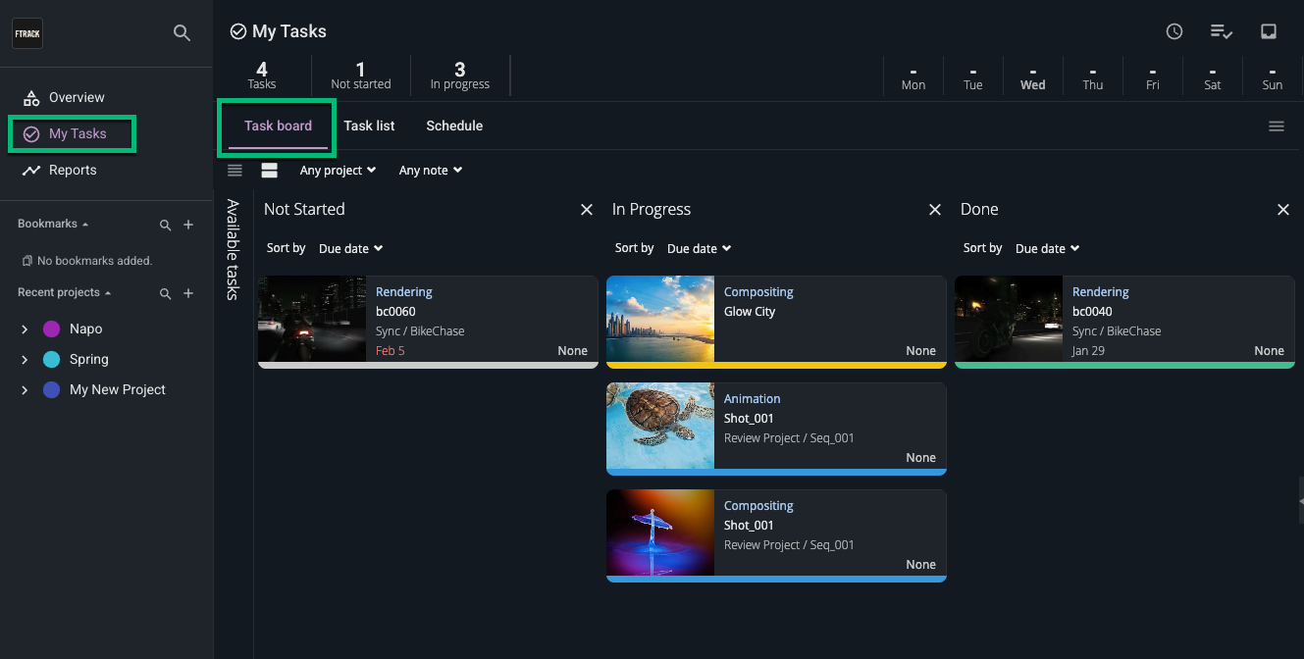
Task: Toggle the Available tasks side panel
Action: [233, 250]
